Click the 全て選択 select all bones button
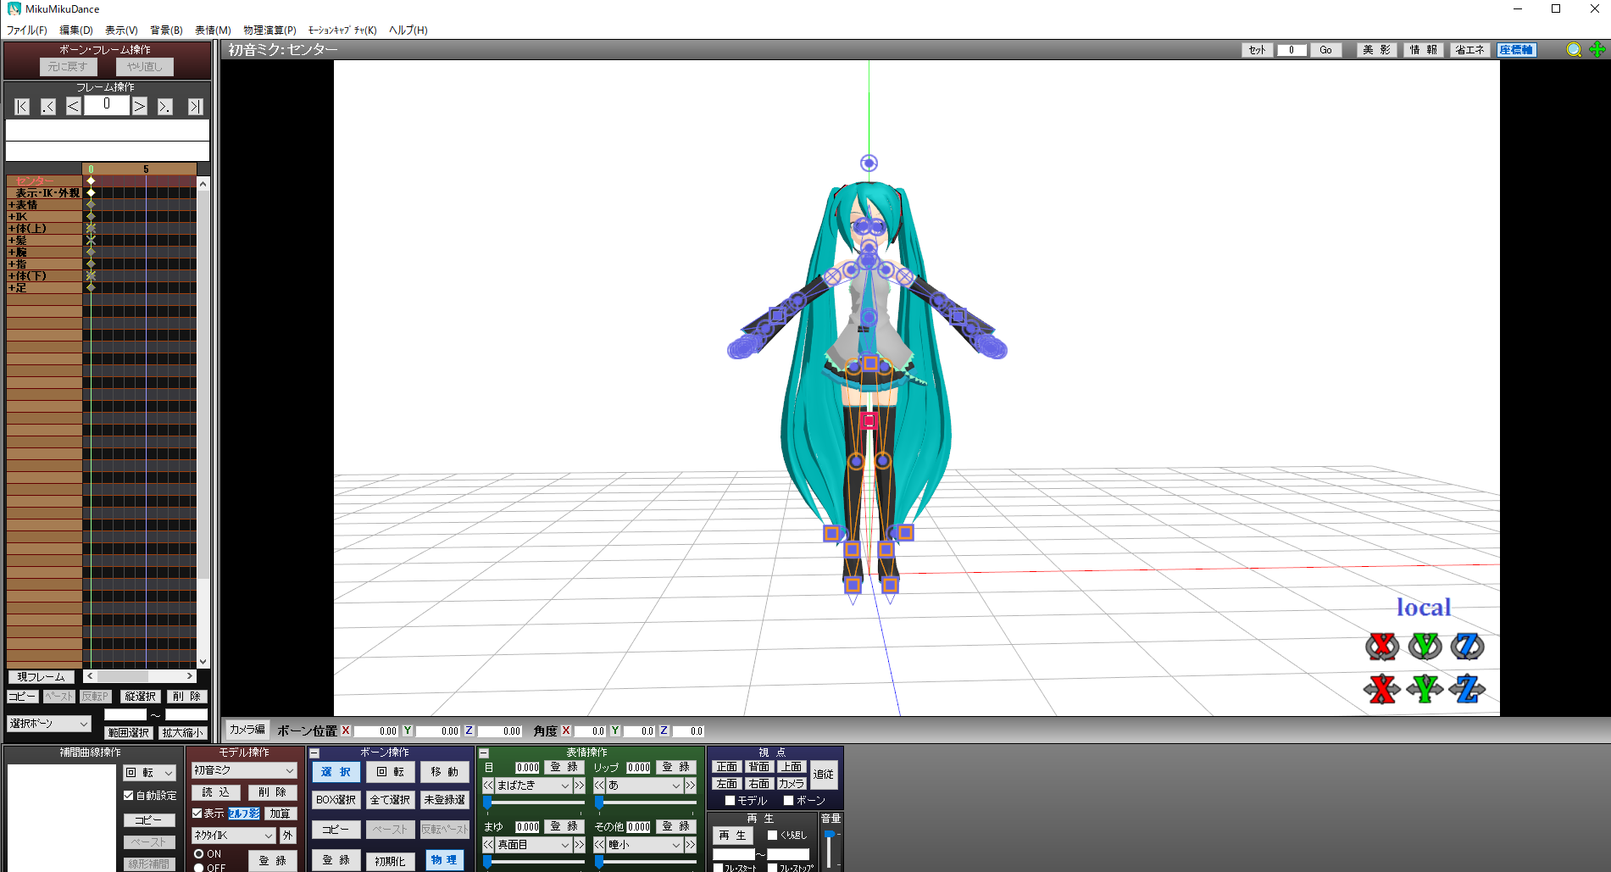This screenshot has height=872, width=1611. point(390,800)
